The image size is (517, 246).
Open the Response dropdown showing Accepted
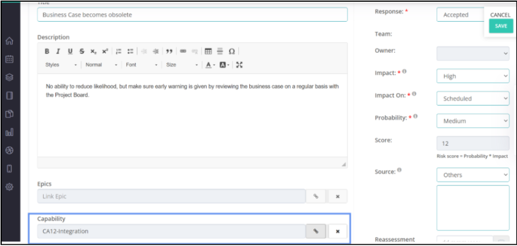tap(460, 15)
